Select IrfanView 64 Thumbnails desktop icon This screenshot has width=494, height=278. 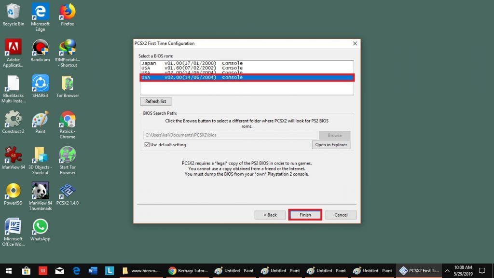40,196
